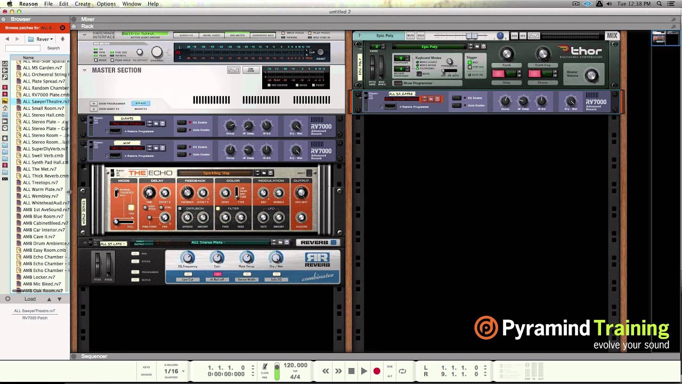Adjust the Epic Poly channel level fader
The image size is (682, 384).
pyautogui.click(x=472, y=36)
